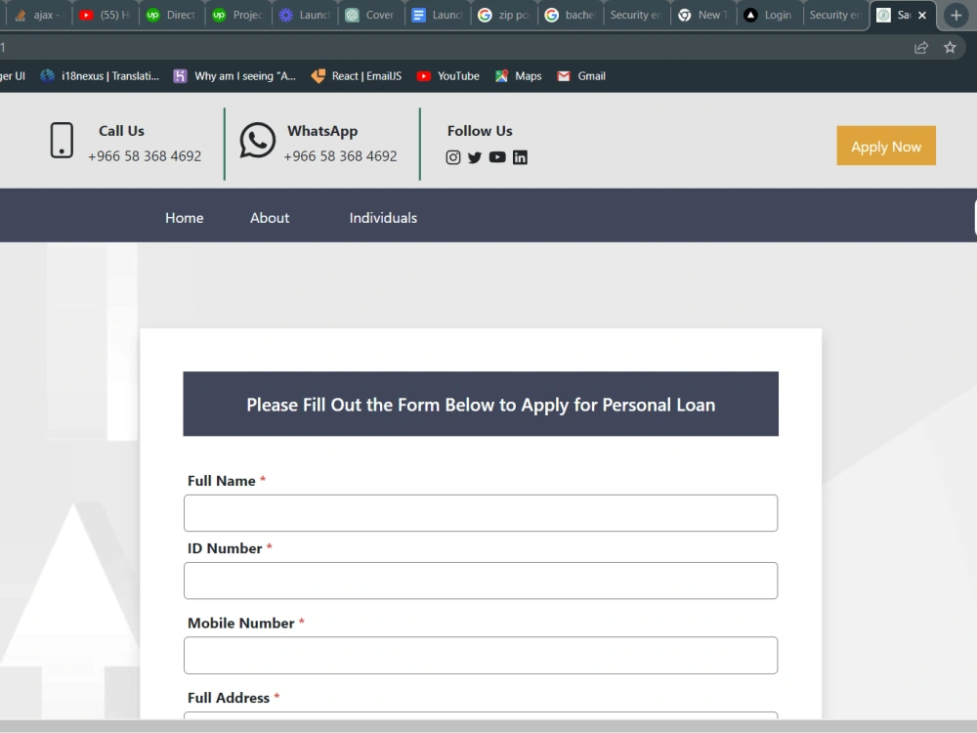Image resolution: width=977 pixels, height=733 pixels.
Task: Click the Call Us phone number text
Action: [145, 155]
